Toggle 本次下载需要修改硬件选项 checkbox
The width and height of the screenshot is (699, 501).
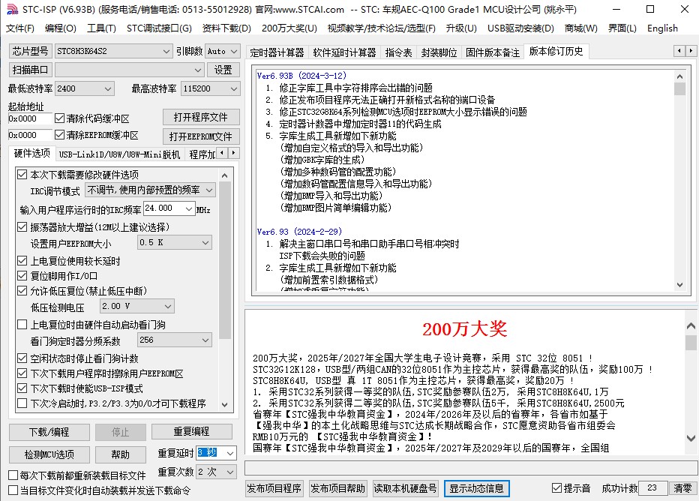click(x=22, y=174)
